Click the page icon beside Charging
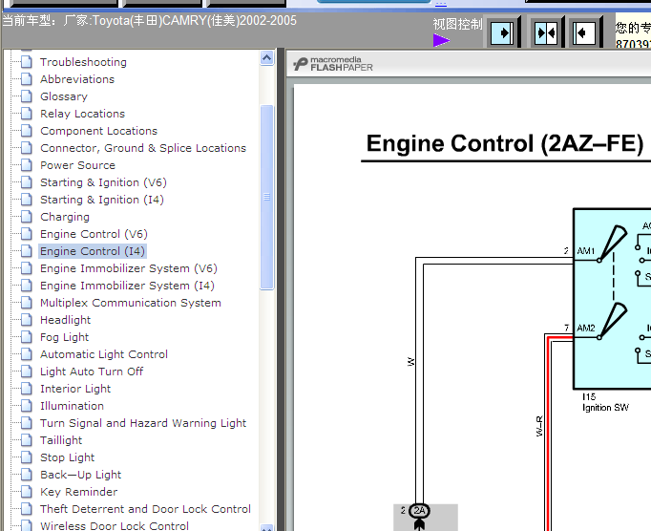The height and width of the screenshot is (531, 651). click(27, 217)
